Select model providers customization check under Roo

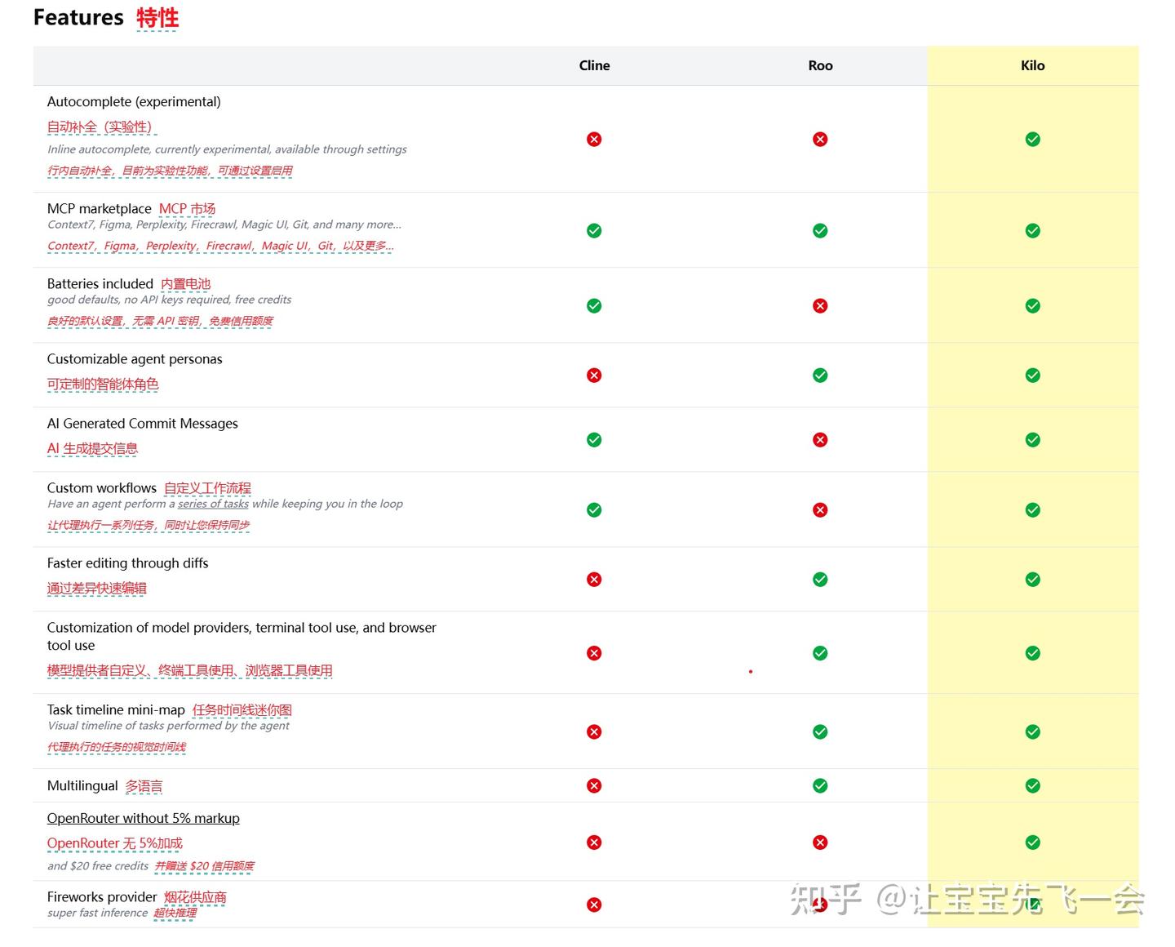pos(820,653)
